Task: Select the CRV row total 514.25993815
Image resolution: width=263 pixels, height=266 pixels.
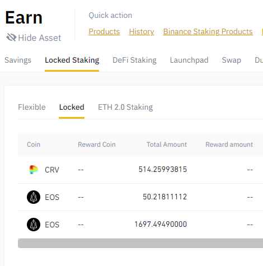Action: pos(163,170)
